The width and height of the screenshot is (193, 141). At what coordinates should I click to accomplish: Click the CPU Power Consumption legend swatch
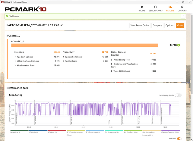coord(76,130)
